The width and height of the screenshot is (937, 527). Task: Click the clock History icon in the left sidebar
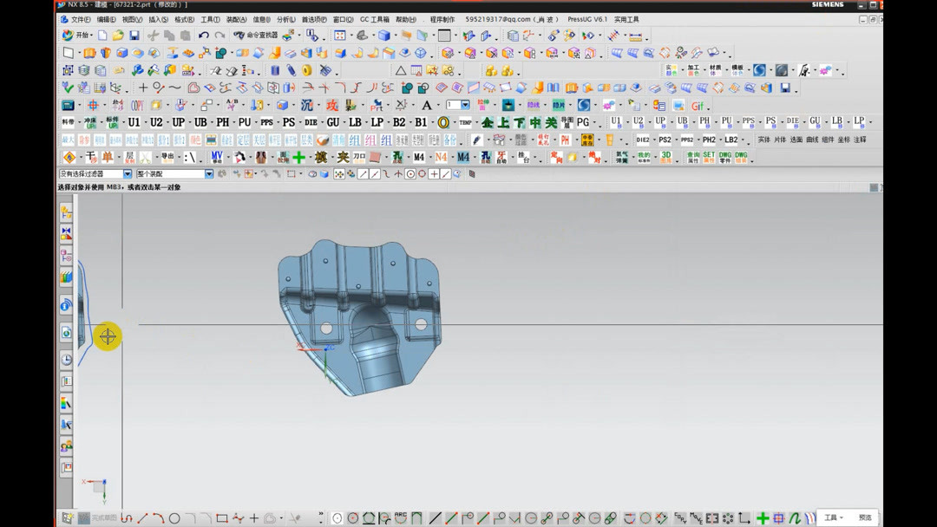tap(67, 360)
